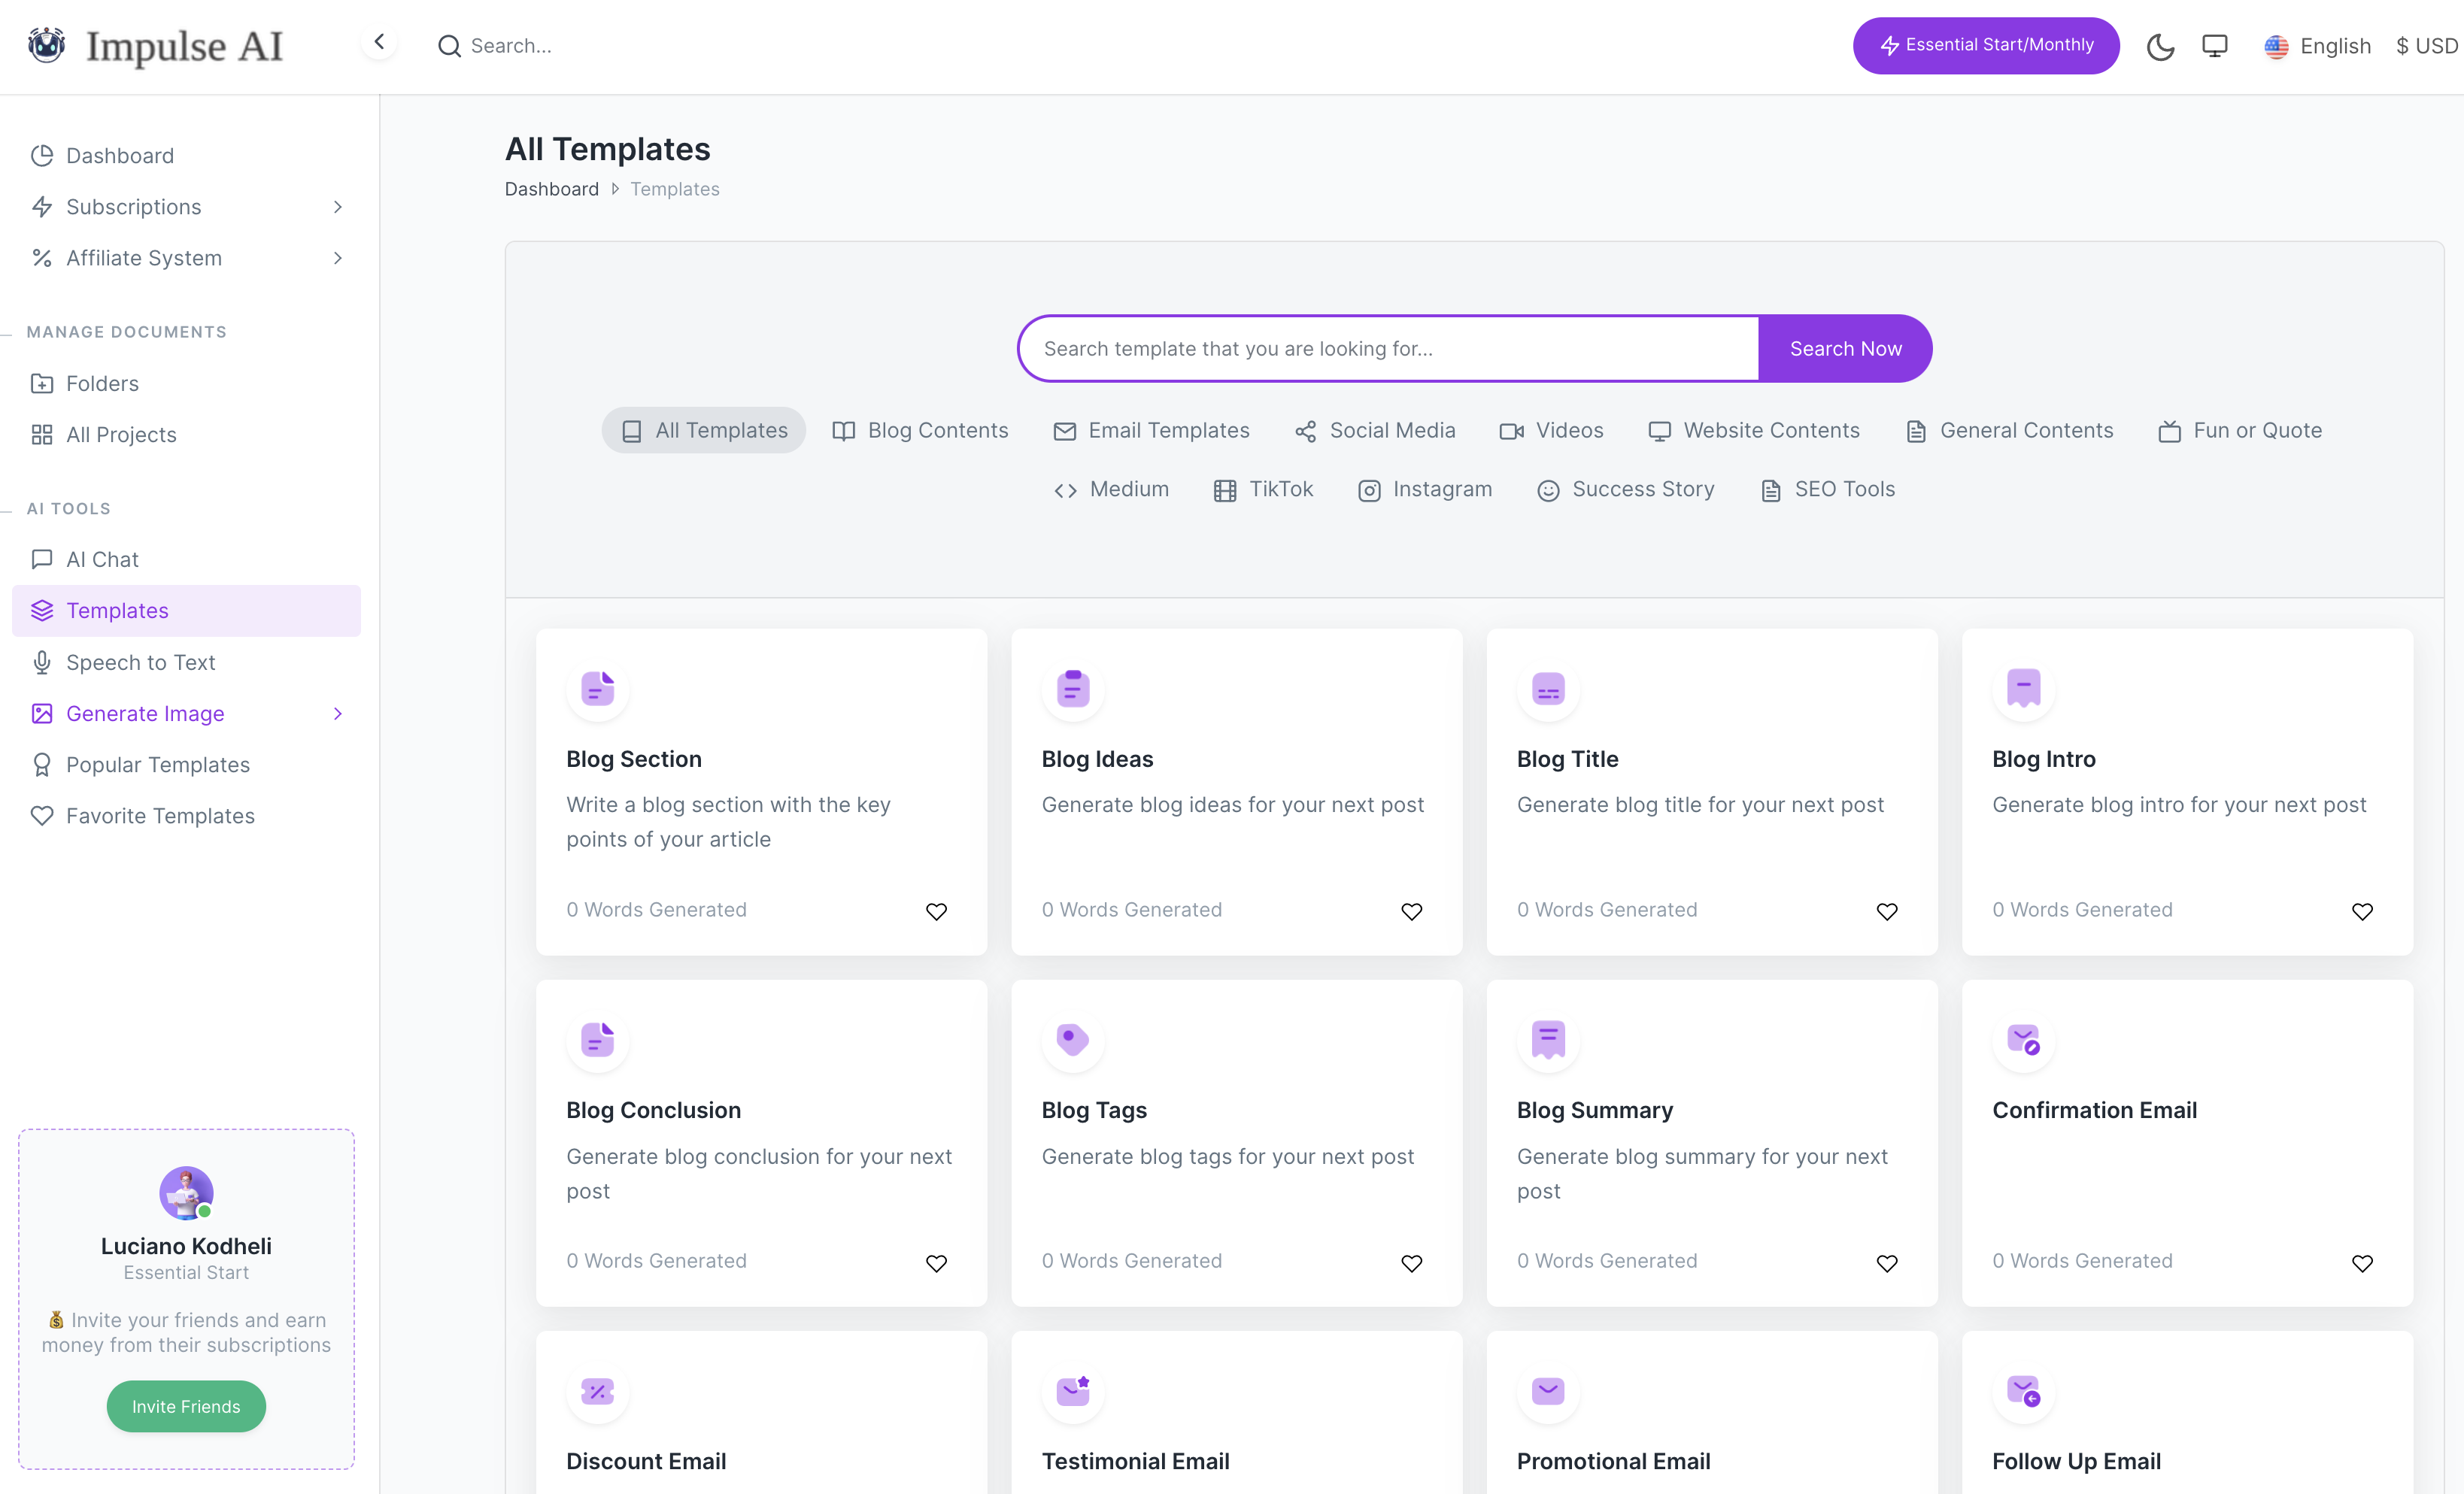Switch to dark mode moon icon
This screenshot has width=2464, height=1494.
pyautogui.click(x=2160, y=46)
